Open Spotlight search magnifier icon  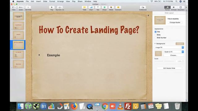point(176,1)
